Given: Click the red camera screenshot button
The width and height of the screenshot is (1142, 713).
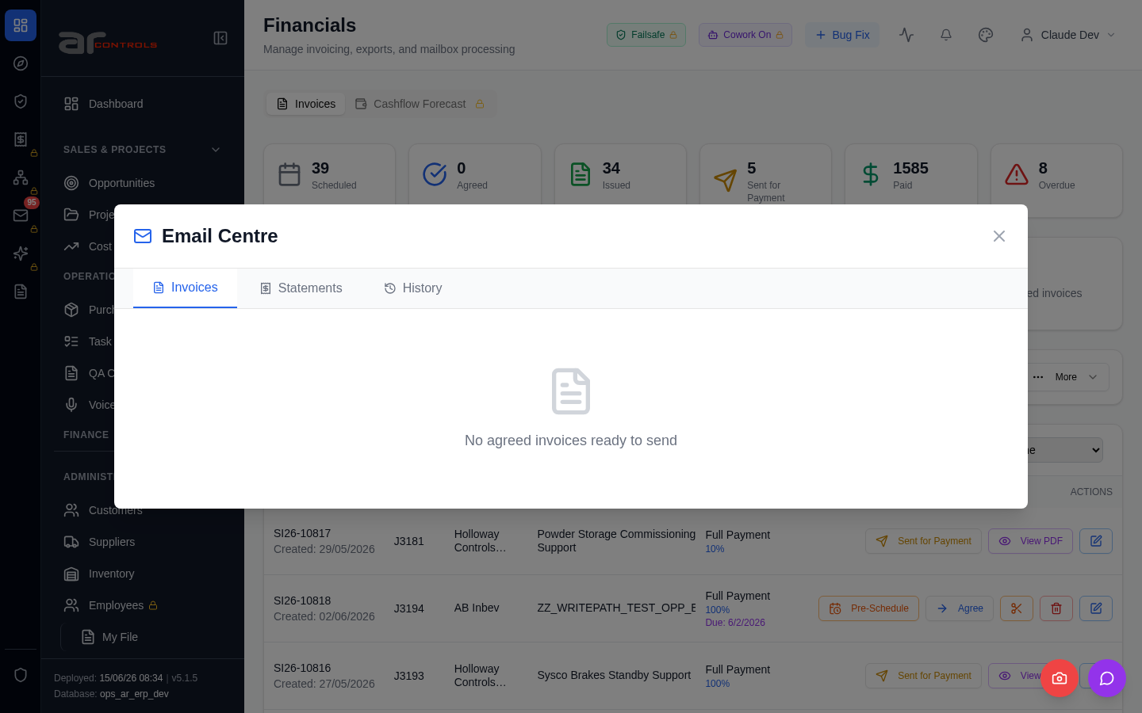Looking at the screenshot, I should point(1060,678).
